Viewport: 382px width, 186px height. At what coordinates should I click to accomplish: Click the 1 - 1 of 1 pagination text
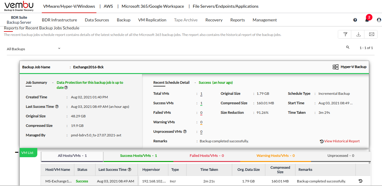[366, 48]
